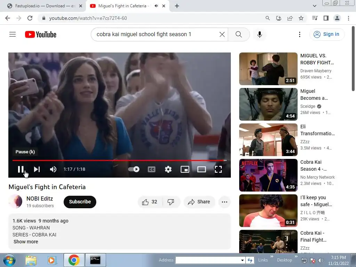Screen dimensions: 356x267
Task: Select the Miguel's Fight in Cafeteria tab
Action: click(123, 6)
